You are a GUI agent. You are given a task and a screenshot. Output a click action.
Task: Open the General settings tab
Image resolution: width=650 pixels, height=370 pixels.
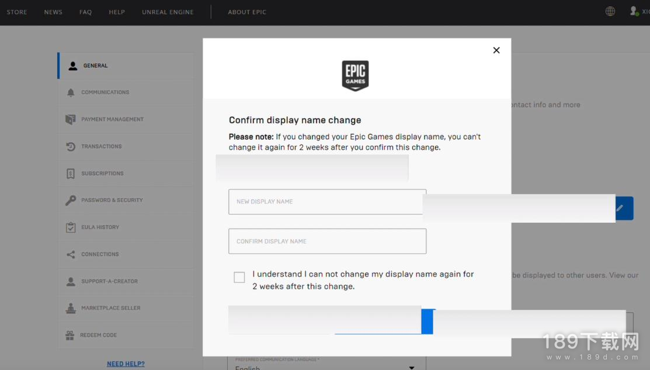pyautogui.click(x=126, y=65)
